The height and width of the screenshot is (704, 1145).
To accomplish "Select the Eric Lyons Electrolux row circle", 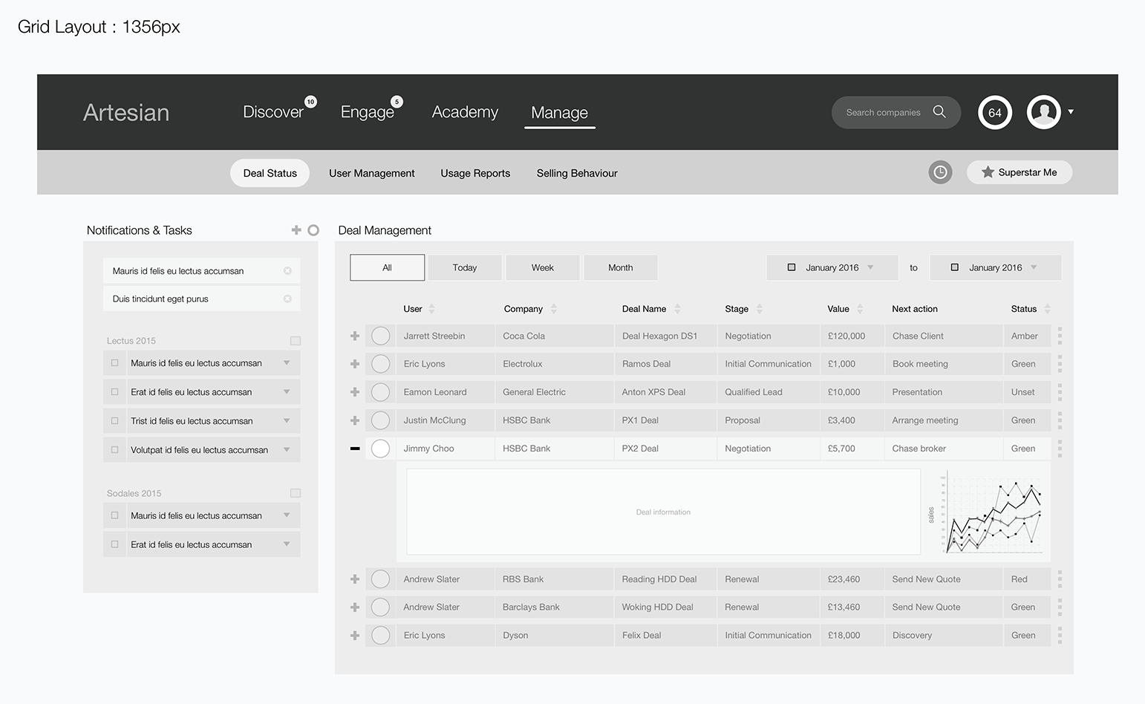I will point(380,364).
